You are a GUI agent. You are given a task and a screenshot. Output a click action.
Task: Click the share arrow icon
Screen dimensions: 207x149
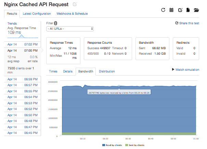(177, 23)
